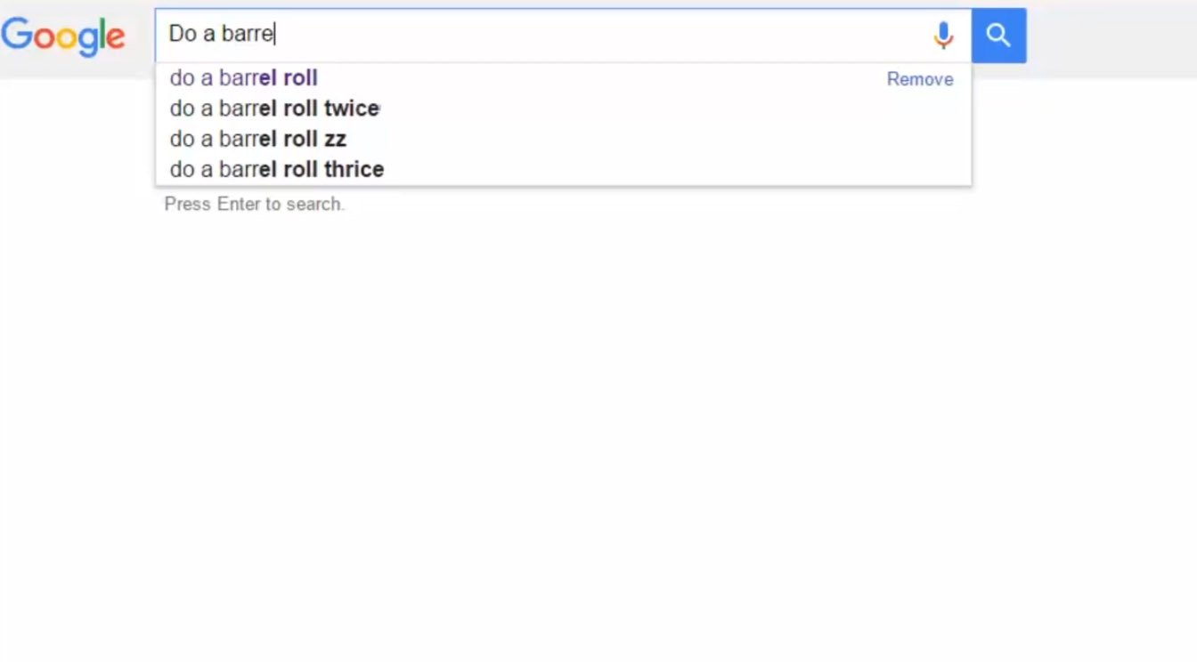Place the cursor after the typed "barre" text

pyautogui.click(x=274, y=35)
